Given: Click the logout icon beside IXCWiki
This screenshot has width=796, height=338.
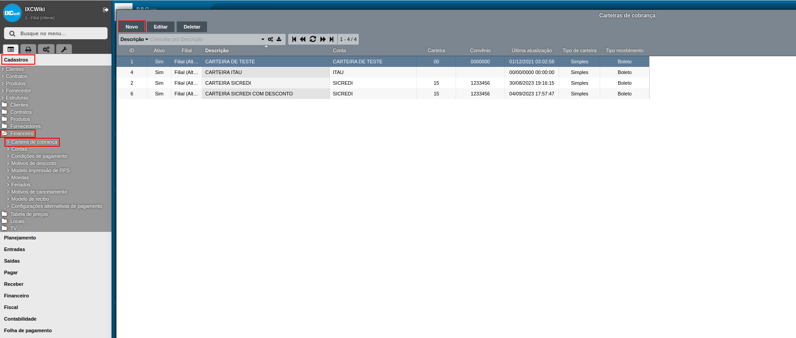Looking at the screenshot, I should pyautogui.click(x=106, y=10).
